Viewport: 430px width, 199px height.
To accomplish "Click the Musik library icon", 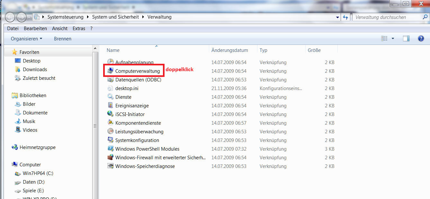I will click(x=18, y=121).
